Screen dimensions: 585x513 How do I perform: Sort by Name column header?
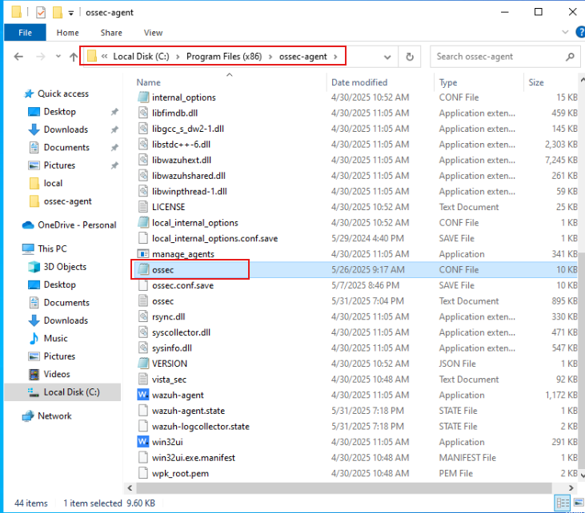pos(149,82)
